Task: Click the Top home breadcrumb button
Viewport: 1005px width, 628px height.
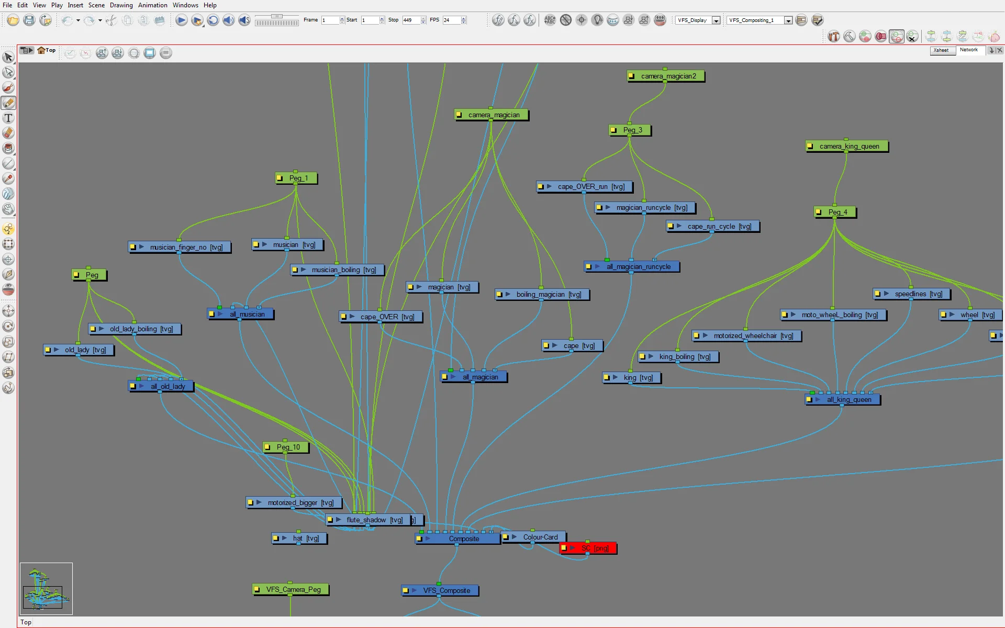Action: 46,50
